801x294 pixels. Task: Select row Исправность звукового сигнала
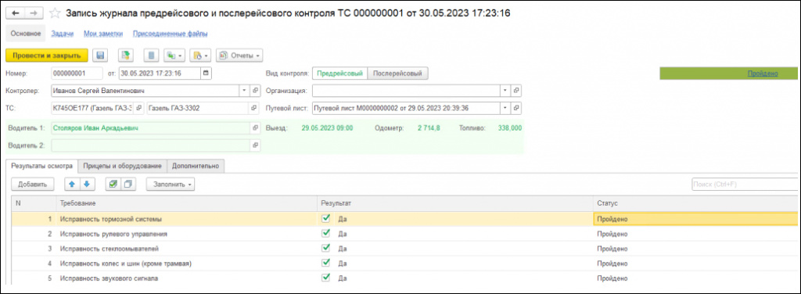(x=404, y=278)
